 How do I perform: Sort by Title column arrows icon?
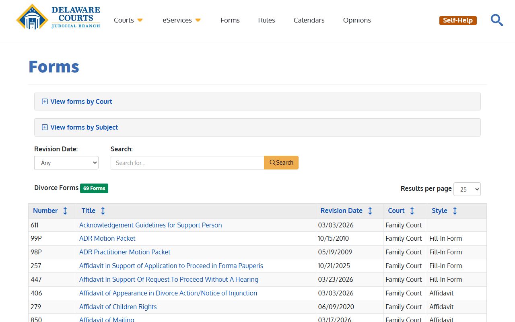(103, 211)
